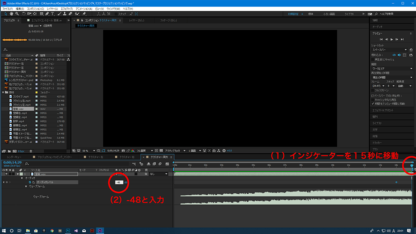Viewport: 416px width, 234px height.
Task: Enable the フルスクリーン checkbox
Action: pos(372,90)
